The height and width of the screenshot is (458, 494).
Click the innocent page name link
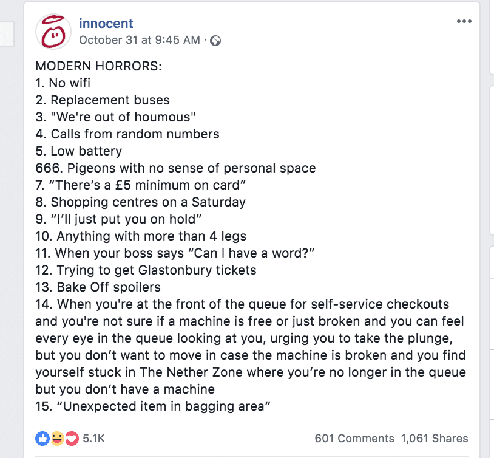click(x=106, y=23)
